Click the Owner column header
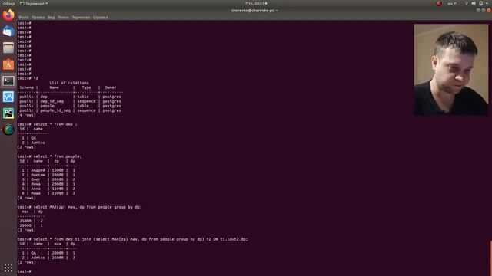 (111, 87)
